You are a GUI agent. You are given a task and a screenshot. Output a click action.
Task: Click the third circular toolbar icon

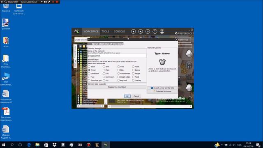pos(148,32)
